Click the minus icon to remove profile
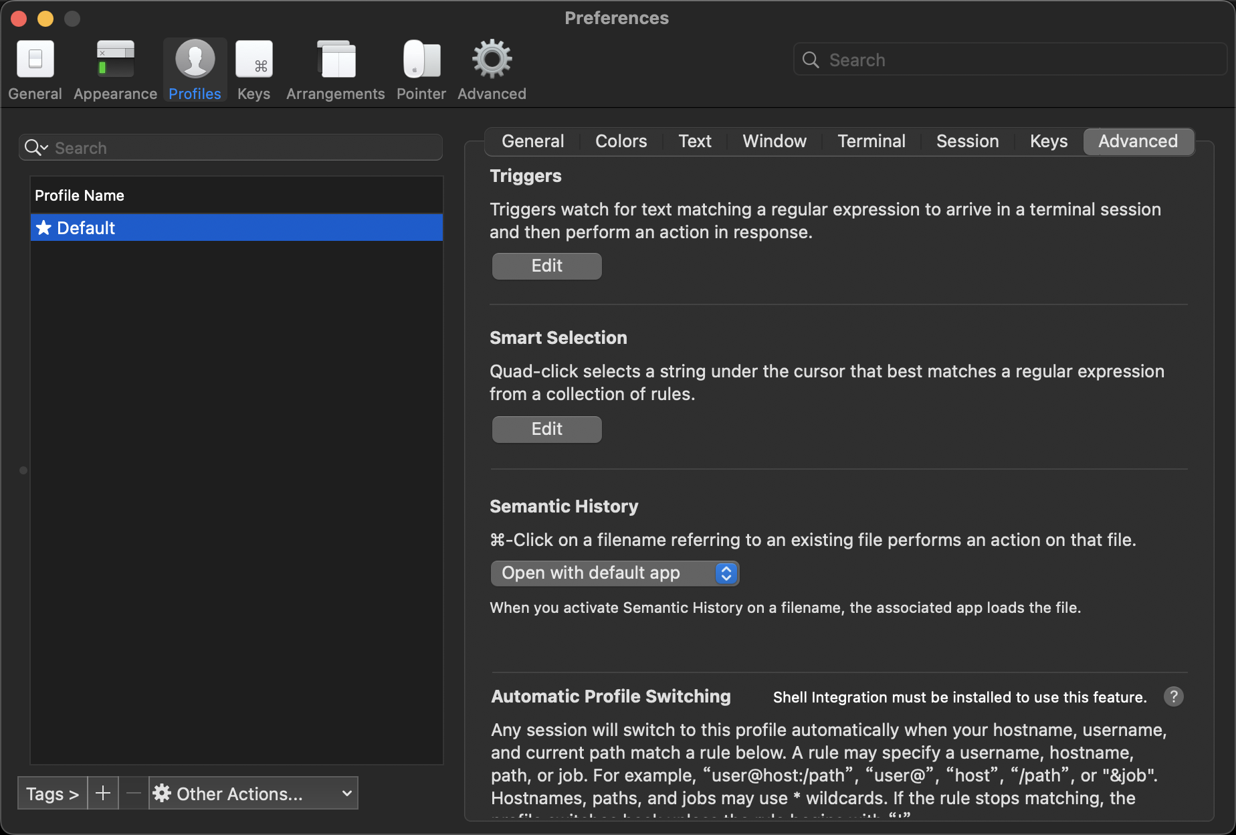 134,794
